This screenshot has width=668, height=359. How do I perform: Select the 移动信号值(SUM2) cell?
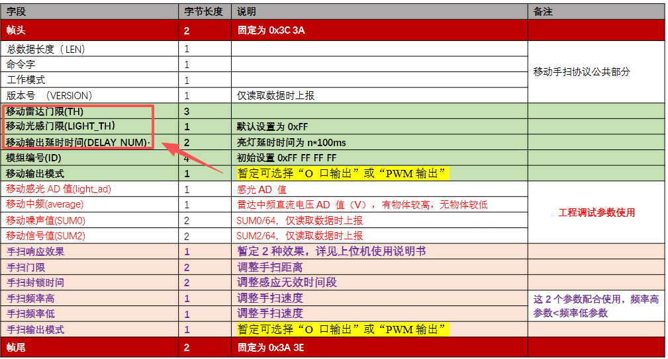pos(89,235)
